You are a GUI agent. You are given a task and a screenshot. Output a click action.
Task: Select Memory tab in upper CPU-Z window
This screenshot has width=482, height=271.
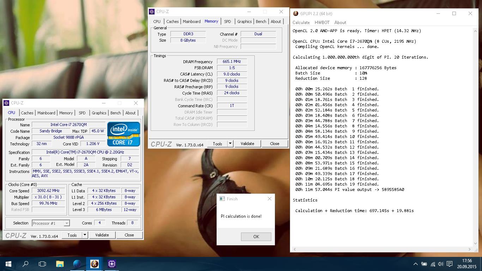(211, 21)
